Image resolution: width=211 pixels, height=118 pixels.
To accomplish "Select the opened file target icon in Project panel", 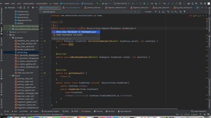I will [x=20, y=8].
